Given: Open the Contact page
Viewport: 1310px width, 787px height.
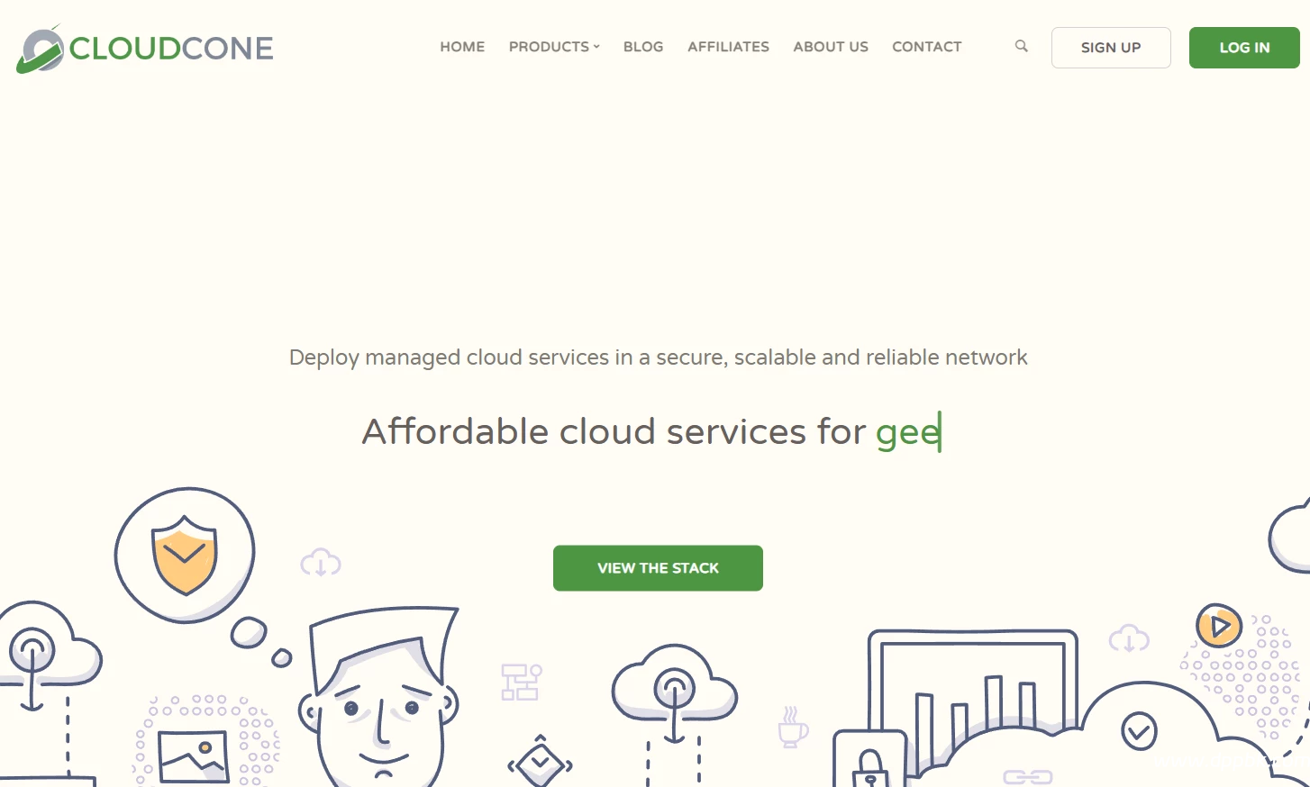Looking at the screenshot, I should tap(927, 47).
